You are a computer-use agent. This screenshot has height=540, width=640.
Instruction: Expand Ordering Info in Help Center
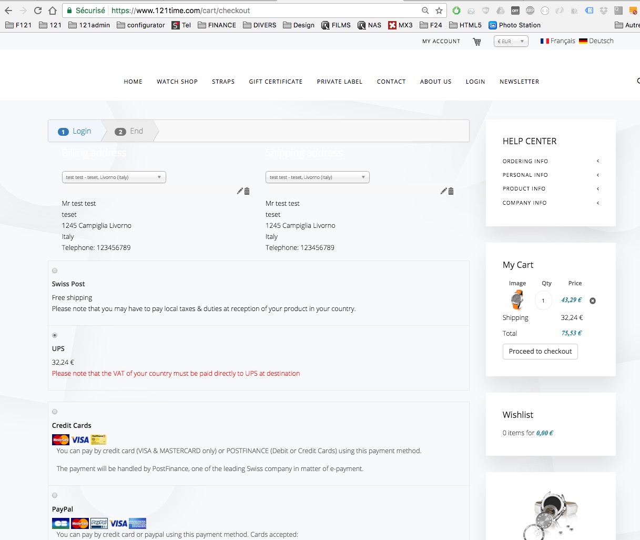click(551, 161)
